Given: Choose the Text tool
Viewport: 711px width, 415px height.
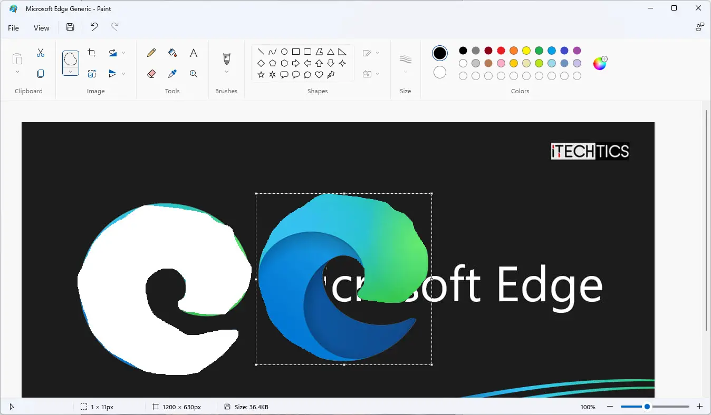Looking at the screenshot, I should [x=194, y=53].
